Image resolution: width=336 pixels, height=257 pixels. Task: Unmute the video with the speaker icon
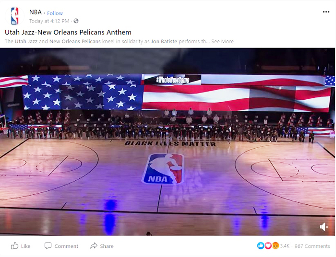click(x=324, y=227)
